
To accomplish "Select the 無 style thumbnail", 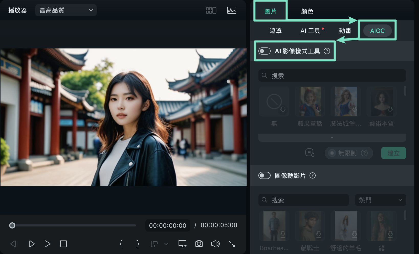I will point(274,101).
